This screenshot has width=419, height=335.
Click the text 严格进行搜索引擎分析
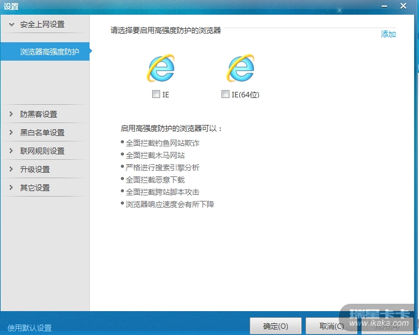163,168
